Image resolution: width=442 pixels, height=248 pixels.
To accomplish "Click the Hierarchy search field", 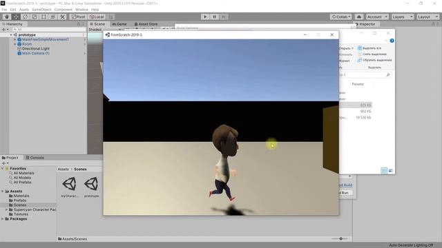I will (x=48, y=30).
